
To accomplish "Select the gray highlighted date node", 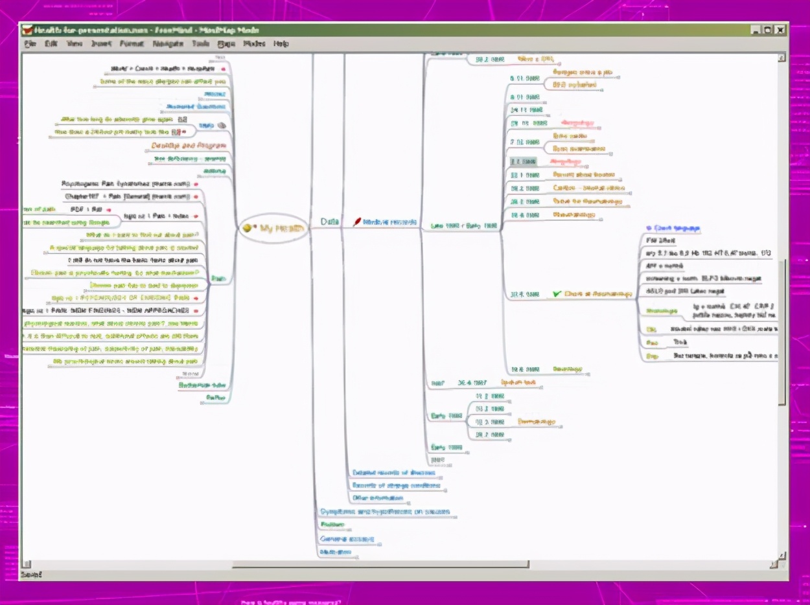I will tap(523, 162).
